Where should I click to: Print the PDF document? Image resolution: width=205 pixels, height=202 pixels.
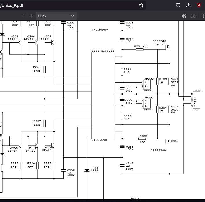coord(184,16)
